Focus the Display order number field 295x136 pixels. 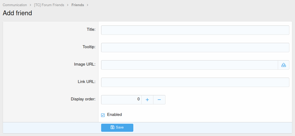point(121,100)
